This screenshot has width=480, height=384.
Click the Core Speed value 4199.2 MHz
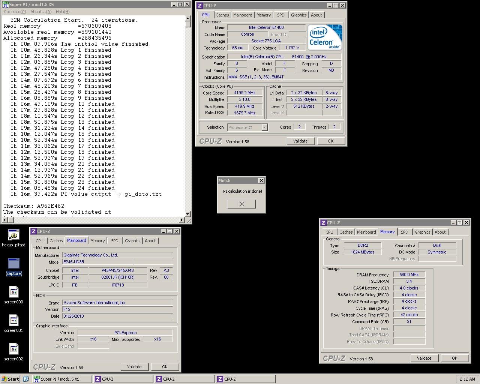pyautogui.click(x=245, y=93)
